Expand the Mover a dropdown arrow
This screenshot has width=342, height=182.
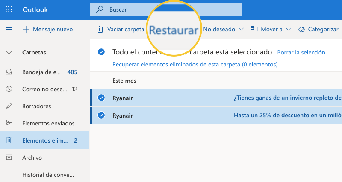(x=288, y=29)
